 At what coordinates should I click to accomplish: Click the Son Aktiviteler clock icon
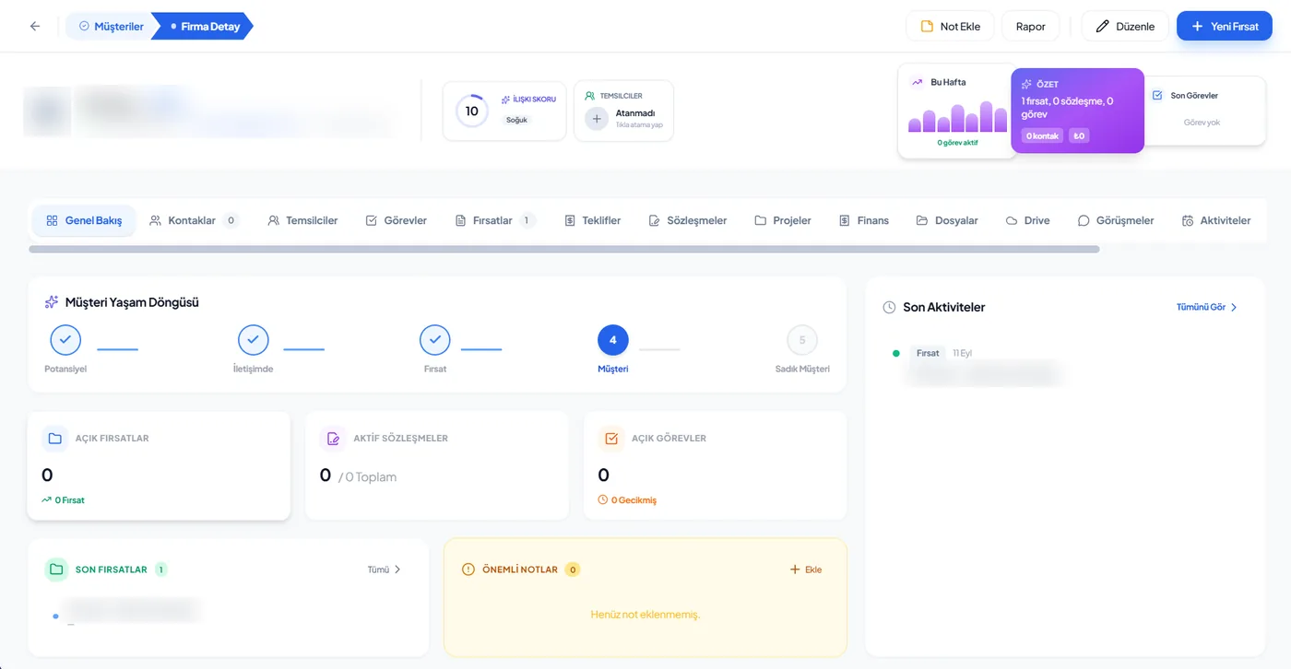pos(889,308)
